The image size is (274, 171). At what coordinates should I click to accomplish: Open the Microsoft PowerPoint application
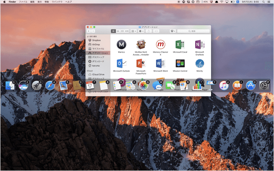(x=141, y=63)
